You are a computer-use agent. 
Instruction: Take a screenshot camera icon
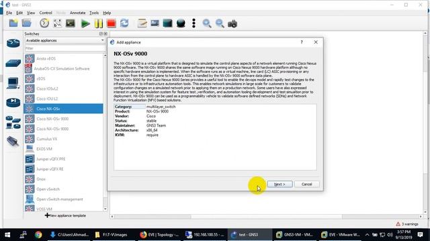point(232,24)
